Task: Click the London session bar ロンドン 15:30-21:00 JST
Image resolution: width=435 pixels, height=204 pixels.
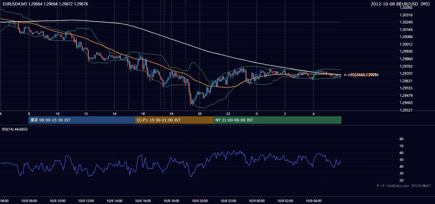Action: (x=174, y=120)
